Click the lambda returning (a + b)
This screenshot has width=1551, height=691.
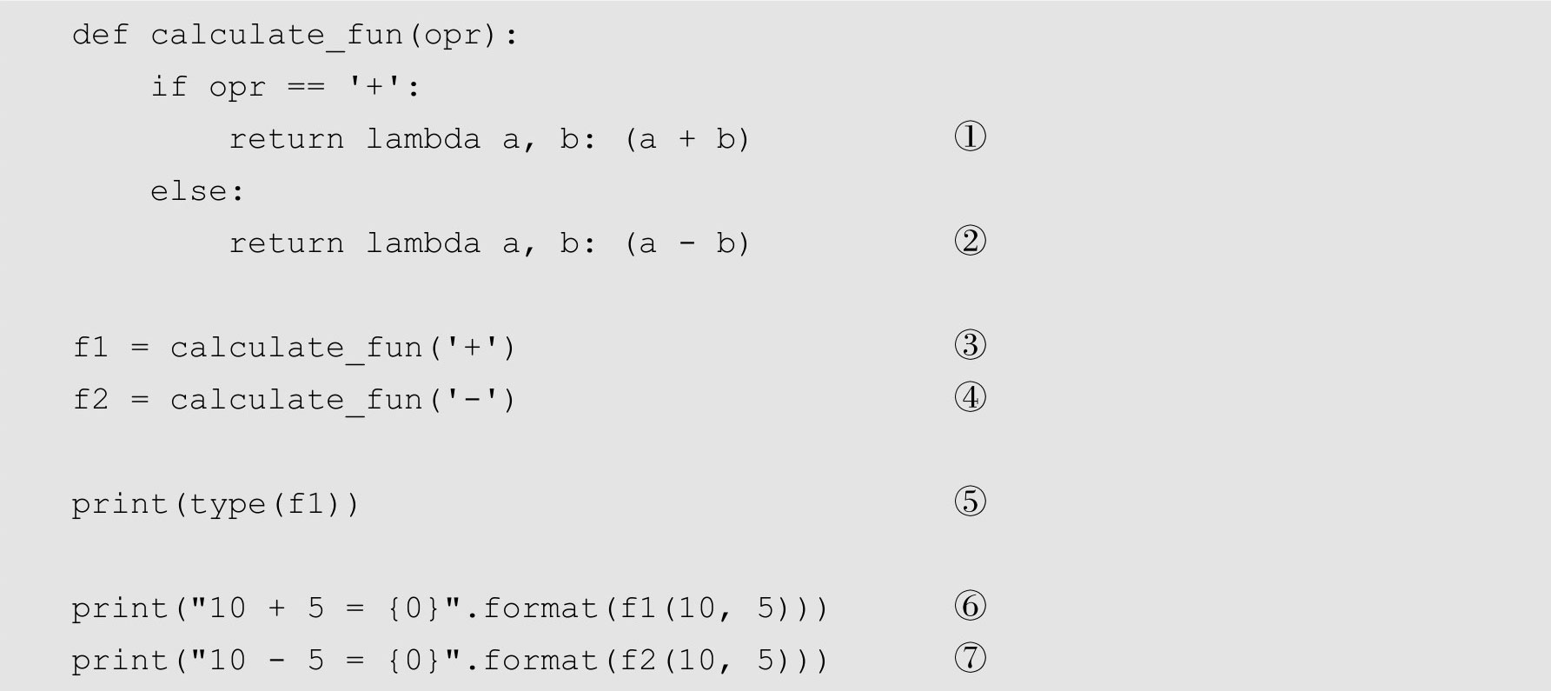click(557, 139)
